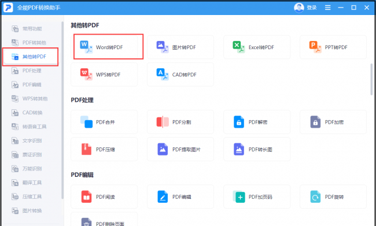Click the PDF编辑 section heading
Image resolution: width=376 pixels, height=226 pixels.
[82, 175]
